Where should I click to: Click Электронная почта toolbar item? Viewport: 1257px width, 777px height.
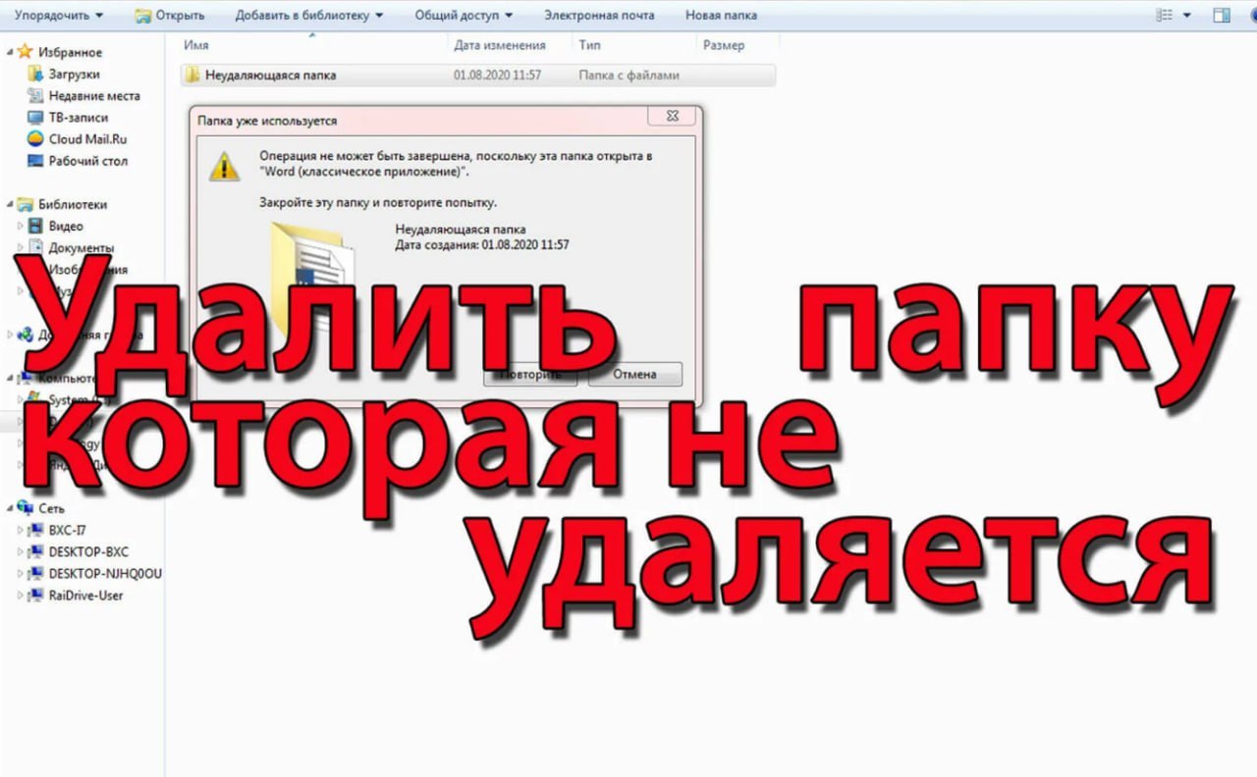[x=599, y=16]
